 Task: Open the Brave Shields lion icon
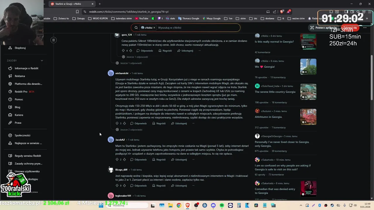pos(282,12)
